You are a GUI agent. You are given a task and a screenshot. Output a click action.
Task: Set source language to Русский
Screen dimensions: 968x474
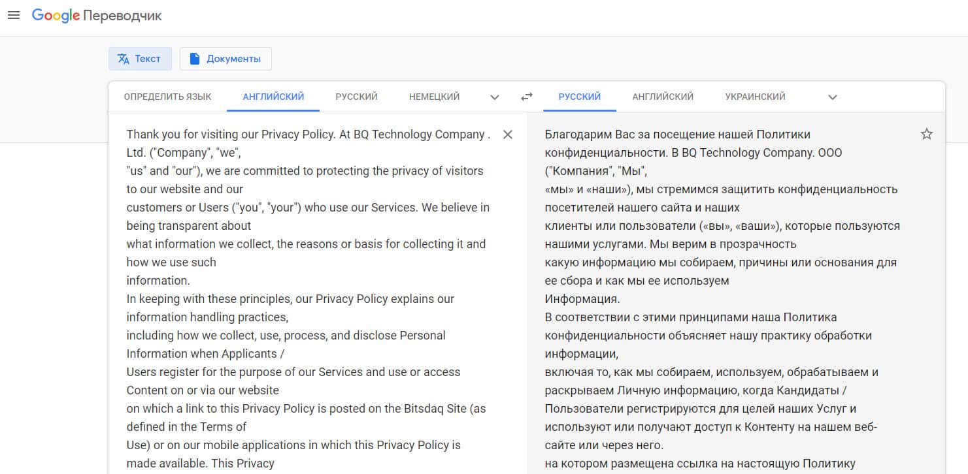click(x=356, y=97)
